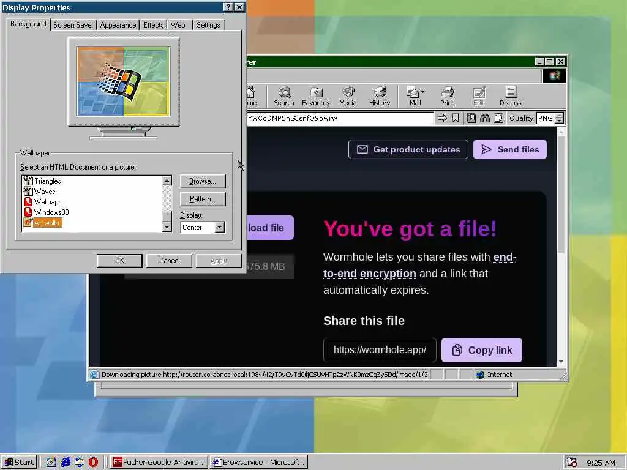Click the wallpaper list scroll up arrow
The image size is (627, 470).
tap(167, 181)
